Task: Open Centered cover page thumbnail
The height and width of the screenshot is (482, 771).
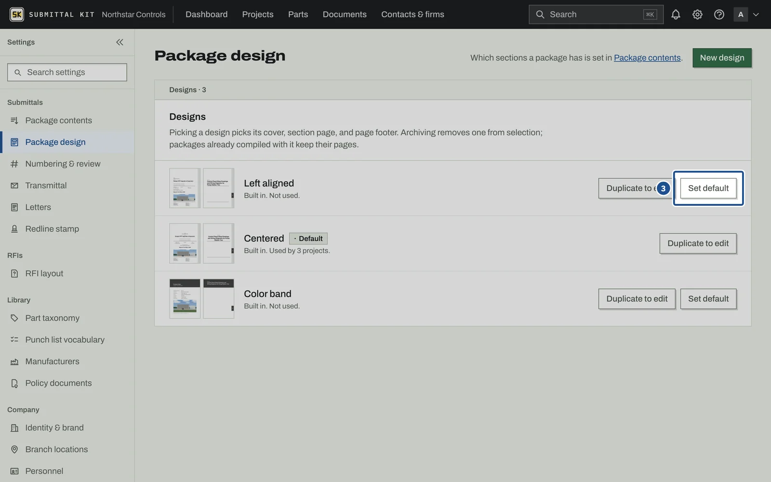Action: (185, 243)
